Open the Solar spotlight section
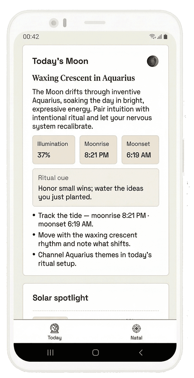Image resolution: width=194 pixels, height=378 pixels. [61, 298]
